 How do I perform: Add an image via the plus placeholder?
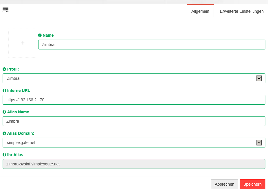tap(23, 43)
